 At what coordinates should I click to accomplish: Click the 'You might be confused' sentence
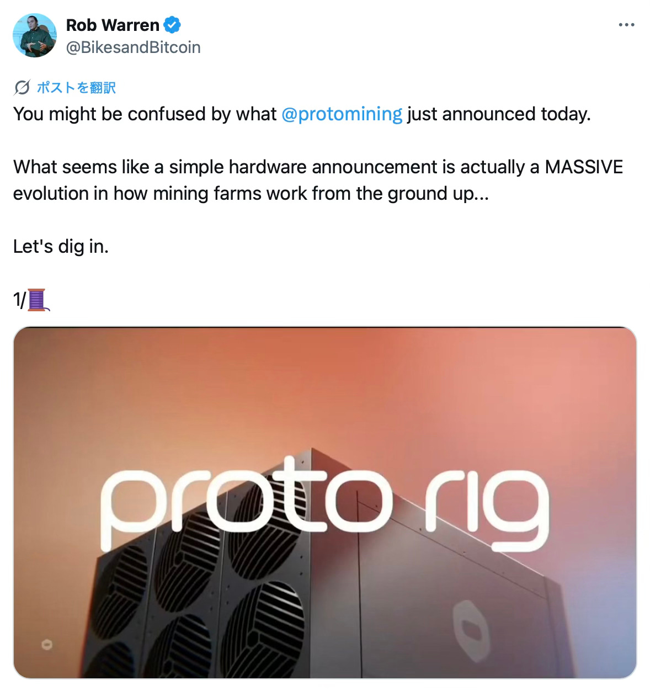click(302, 114)
